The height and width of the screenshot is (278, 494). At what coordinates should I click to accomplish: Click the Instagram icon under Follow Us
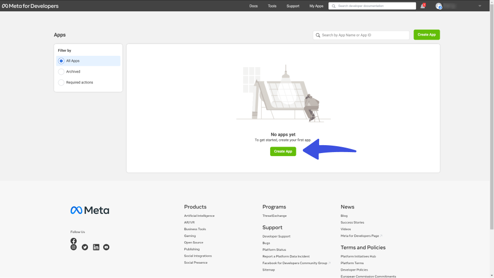(74, 247)
